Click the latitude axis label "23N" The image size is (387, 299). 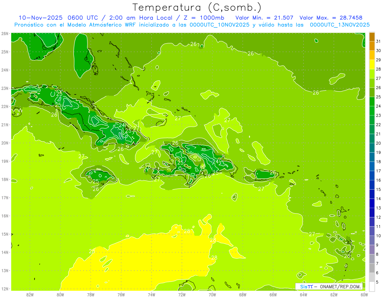5,88
